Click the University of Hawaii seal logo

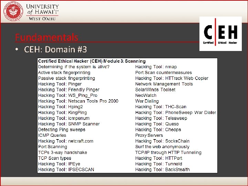(x=13, y=11)
